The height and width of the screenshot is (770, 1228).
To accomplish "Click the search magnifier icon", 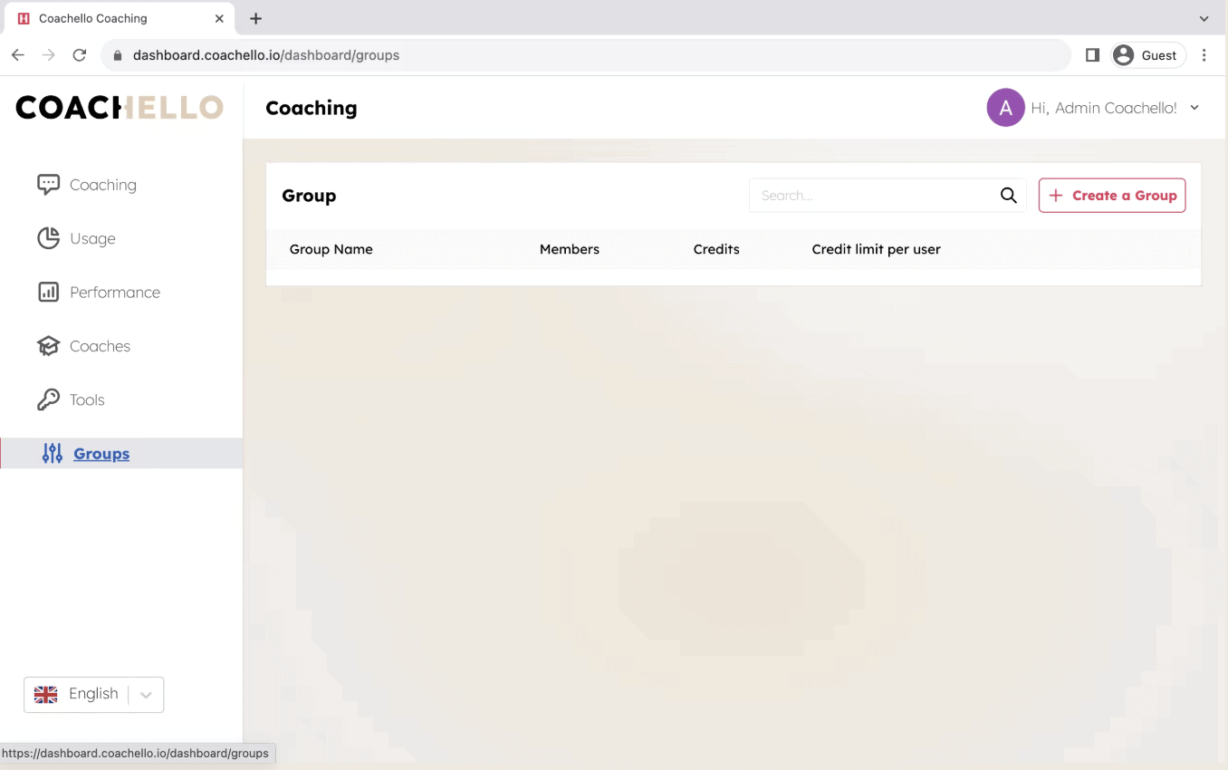I will 1009,196.
